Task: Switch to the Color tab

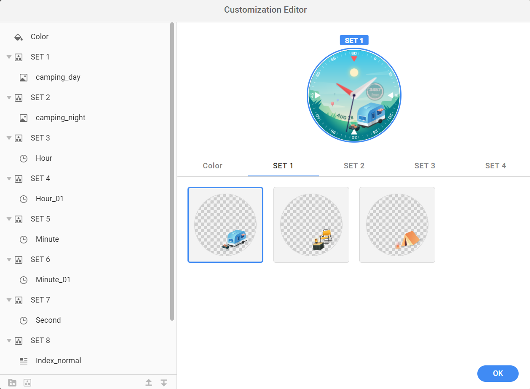Action: (212, 166)
